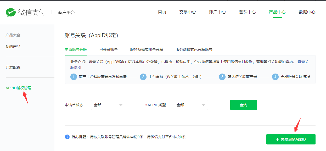Viewport: 326px width, 151px height.
Task: Switch to the 已关联账号 tab
Action: tap(108, 49)
